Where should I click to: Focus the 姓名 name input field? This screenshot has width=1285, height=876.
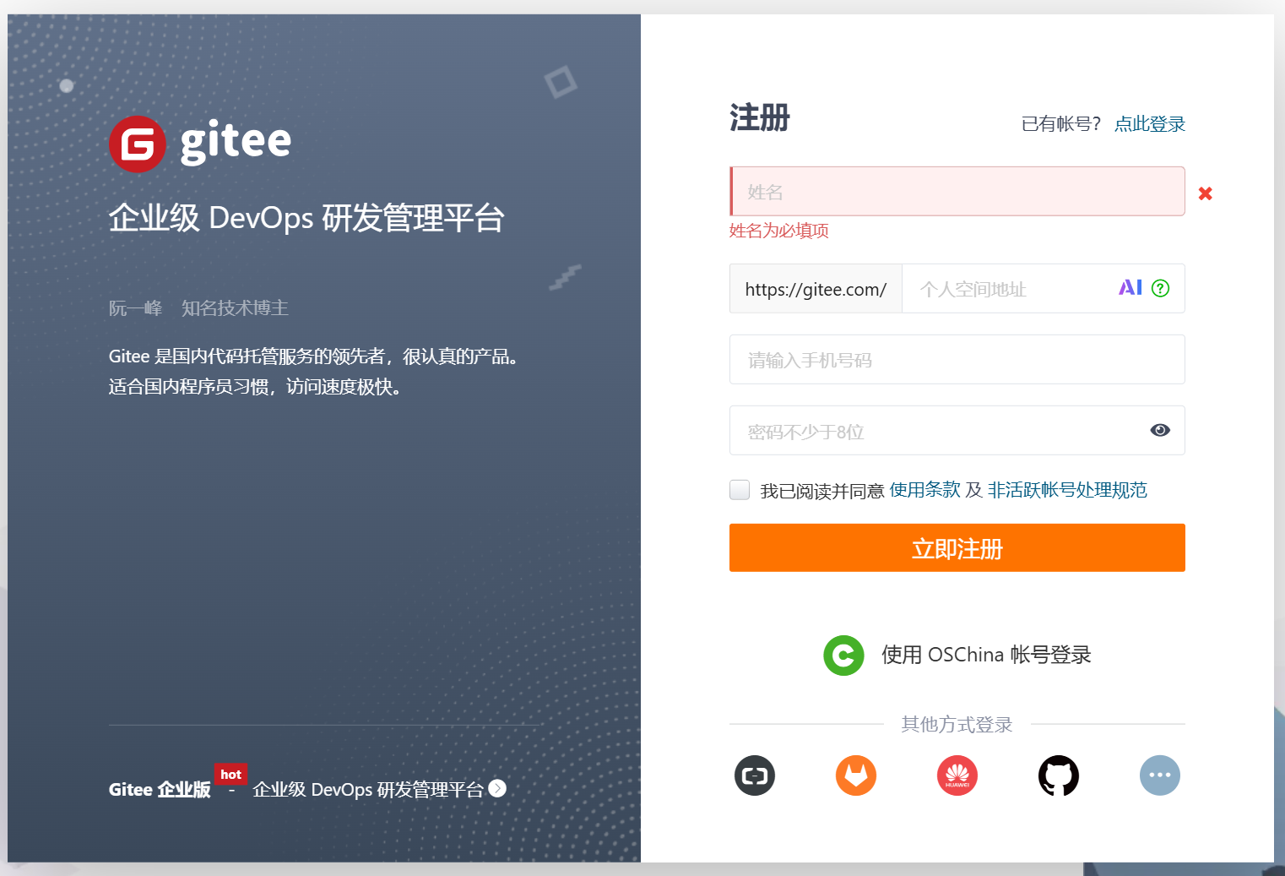click(957, 191)
